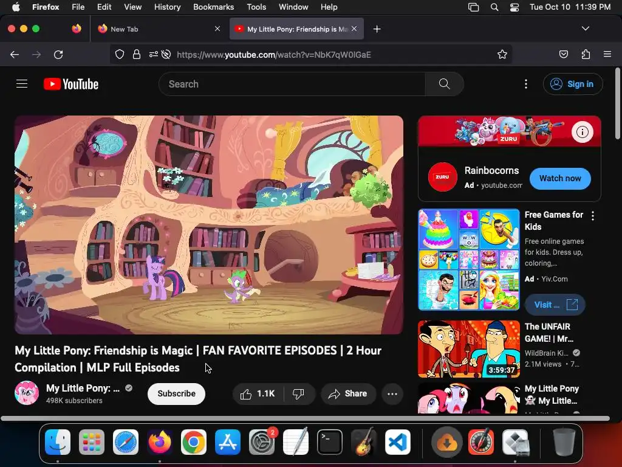This screenshot has height=467, width=622.
Task: Open System Settings from the Dock
Action: [262, 442]
